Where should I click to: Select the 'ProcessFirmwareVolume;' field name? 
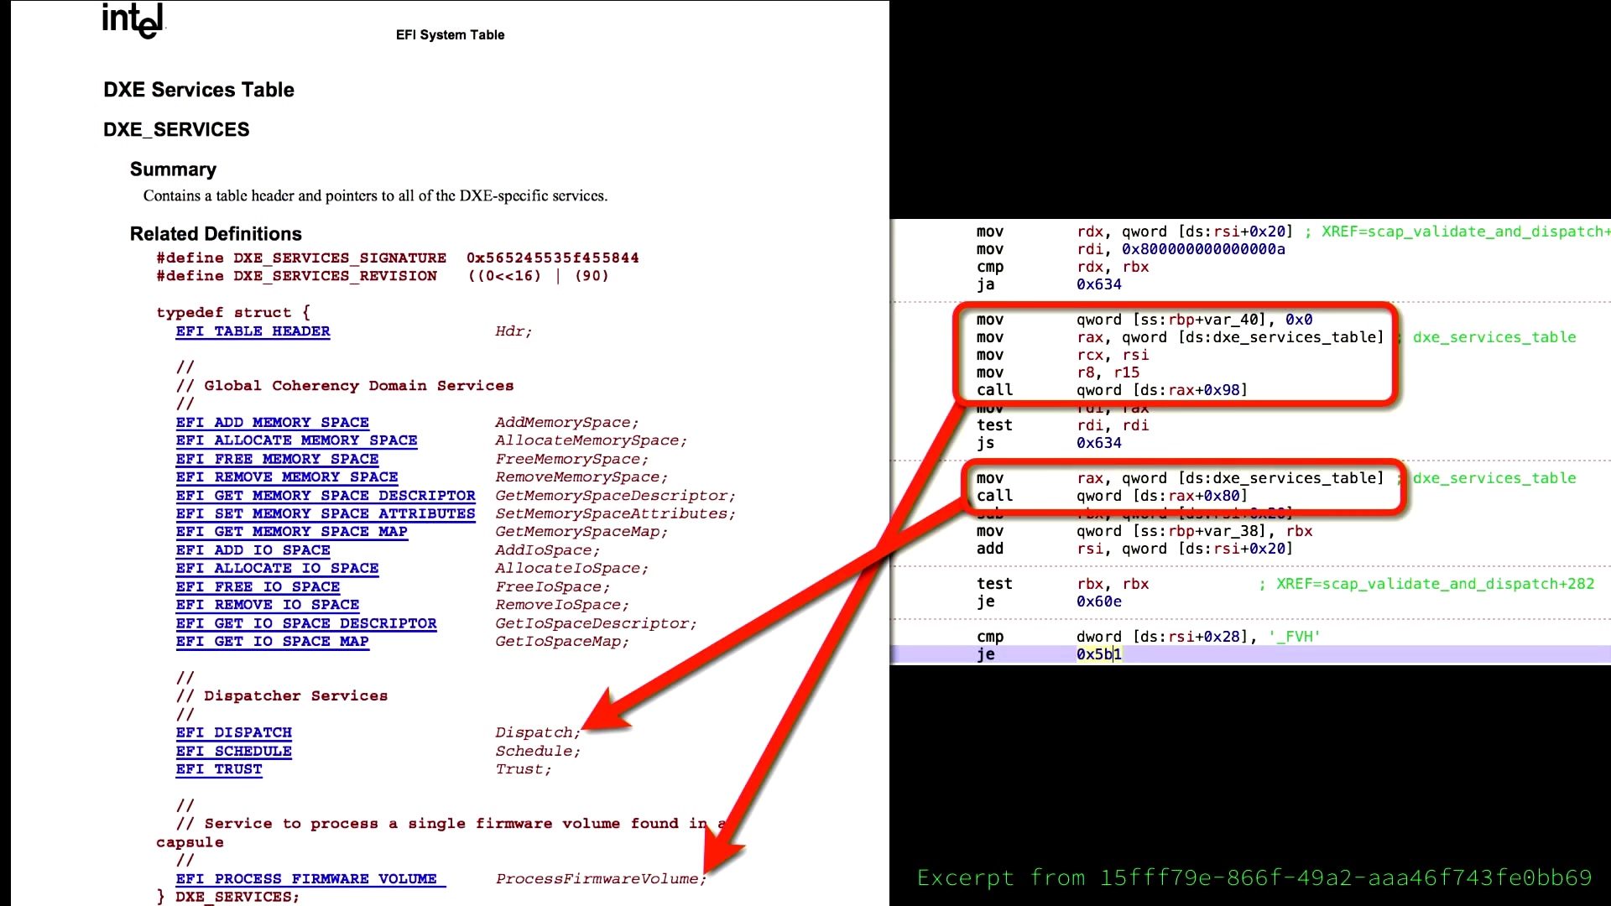[x=602, y=879]
